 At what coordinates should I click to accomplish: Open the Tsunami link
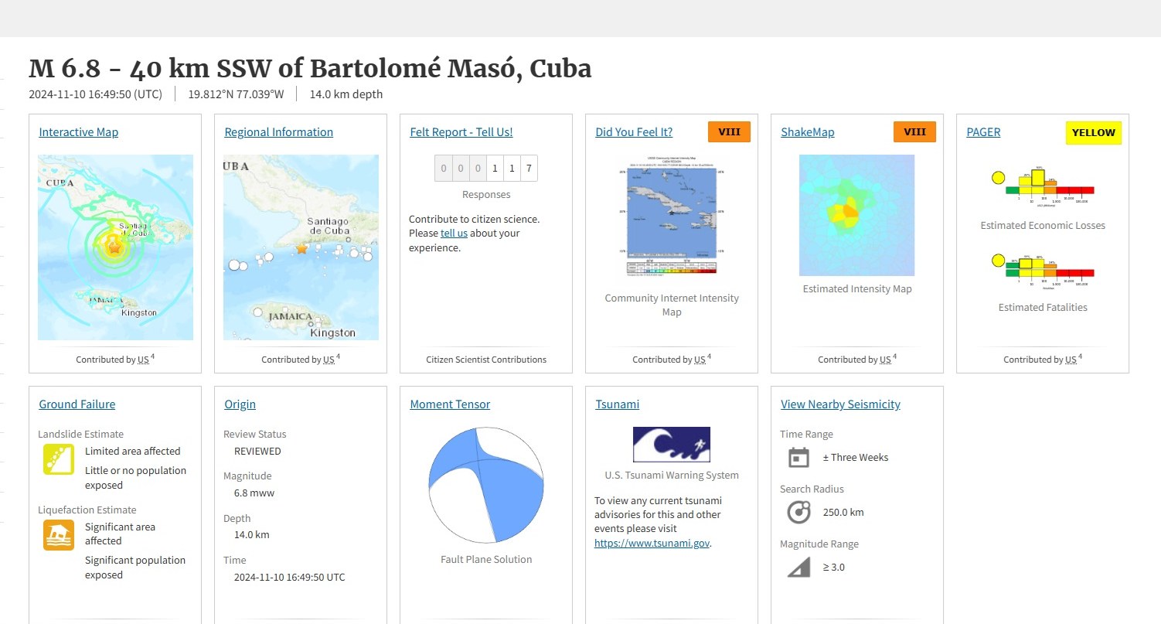click(618, 404)
